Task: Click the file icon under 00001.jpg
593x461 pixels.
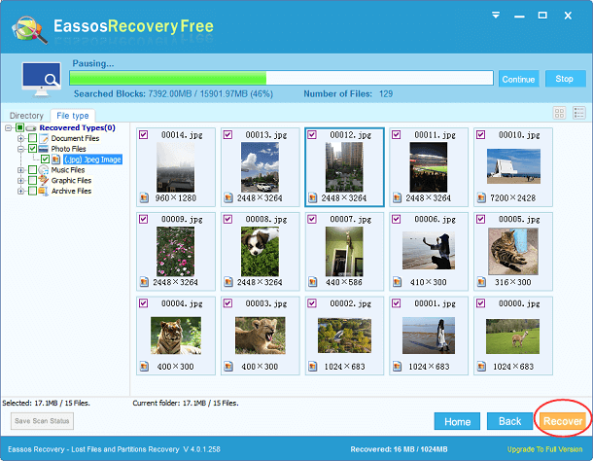Action: click(x=397, y=367)
